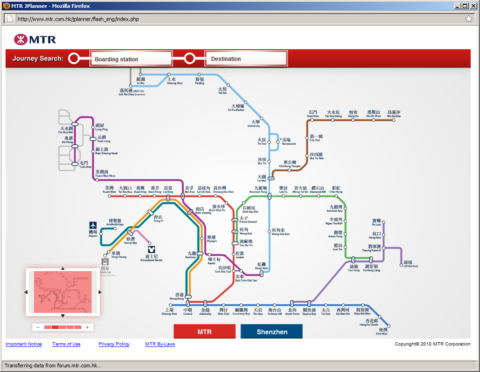Zoom in using the plus button

click(x=87, y=327)
